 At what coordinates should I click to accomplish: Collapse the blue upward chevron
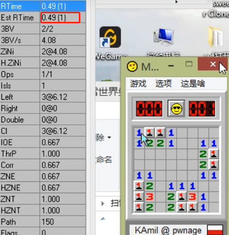click(103, 219)
